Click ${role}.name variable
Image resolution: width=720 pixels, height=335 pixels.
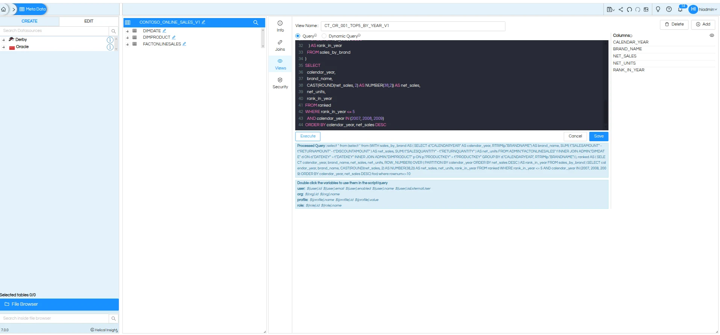pos(331,206)
